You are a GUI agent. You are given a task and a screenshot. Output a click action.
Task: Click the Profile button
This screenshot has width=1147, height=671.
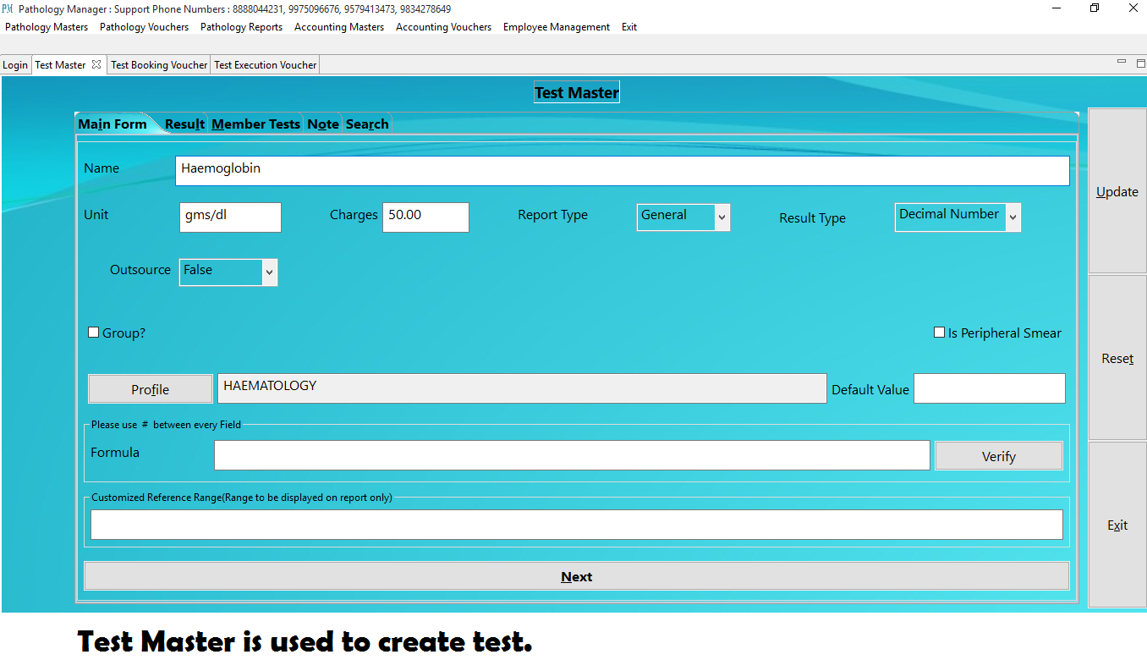coord(151,389)
